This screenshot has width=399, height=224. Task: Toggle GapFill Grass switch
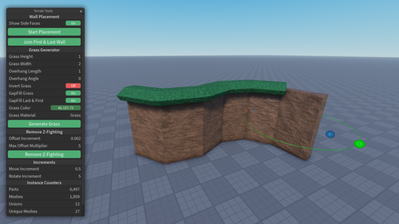point(73,93)
